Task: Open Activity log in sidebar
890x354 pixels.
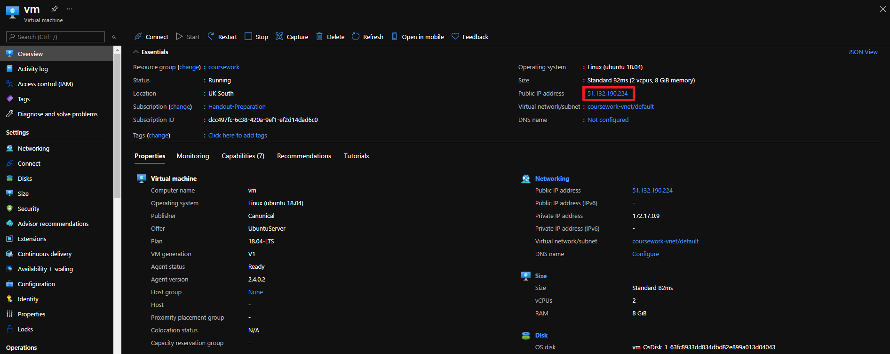Action: (x=56, y=69)
